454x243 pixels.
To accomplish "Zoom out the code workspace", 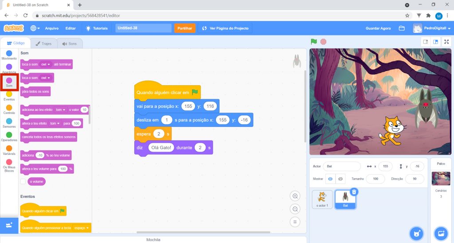I will pyautogui.click(x=295, y=209).
